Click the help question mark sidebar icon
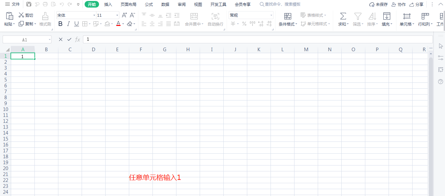 coord(440,81)
